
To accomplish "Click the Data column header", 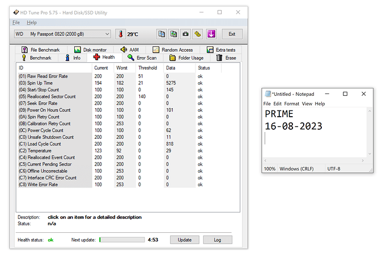I will tap(180, 68).
